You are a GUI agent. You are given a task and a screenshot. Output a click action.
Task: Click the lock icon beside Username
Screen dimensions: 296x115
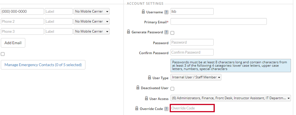tap(143, 12)
